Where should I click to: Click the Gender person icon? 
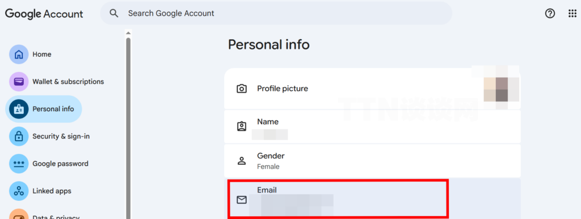242,161
